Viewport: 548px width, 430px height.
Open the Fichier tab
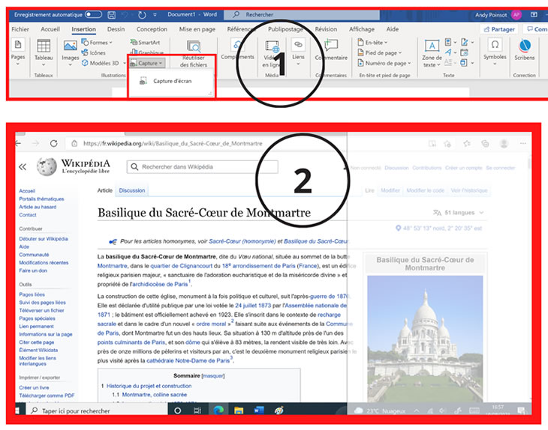(x=20, y=29)
